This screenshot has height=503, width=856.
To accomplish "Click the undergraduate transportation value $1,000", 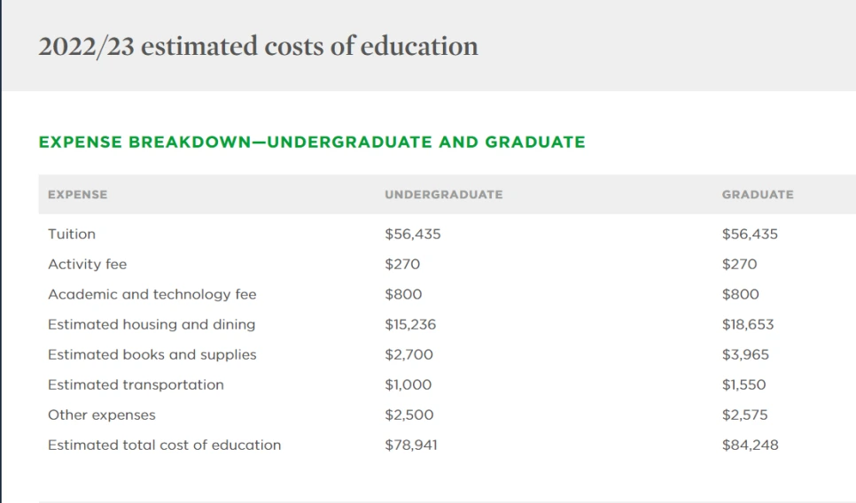I will click(x=409, y=385).
